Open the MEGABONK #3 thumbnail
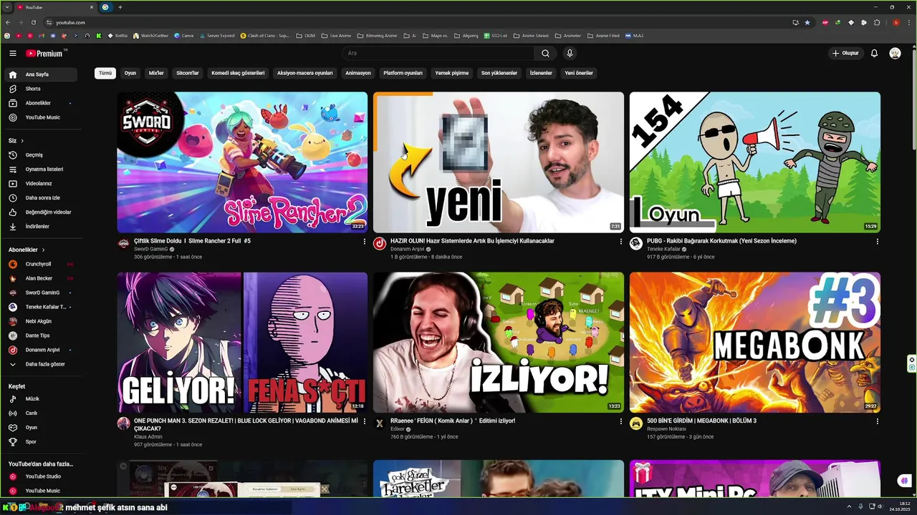Image resolution: width=917 pixels, height=515 pixels. click(x=755, y=343)
